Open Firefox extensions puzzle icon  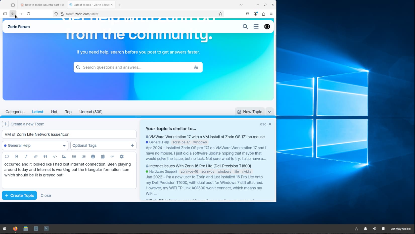(x=263, y=14)
